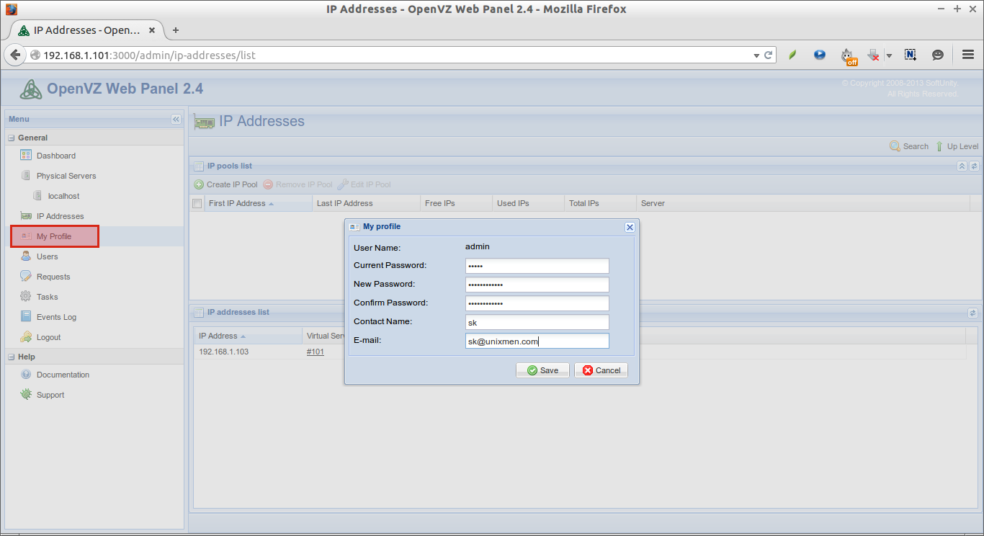Screen dimensions: 984x536
Task: Click the Physical Servers icon
Action: (26, 175)
